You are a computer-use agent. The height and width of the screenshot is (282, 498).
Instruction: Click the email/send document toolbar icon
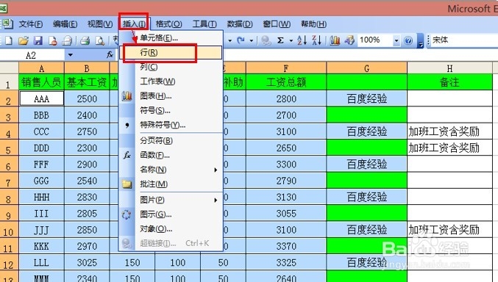pyautogui.click(x=68, y=40)
